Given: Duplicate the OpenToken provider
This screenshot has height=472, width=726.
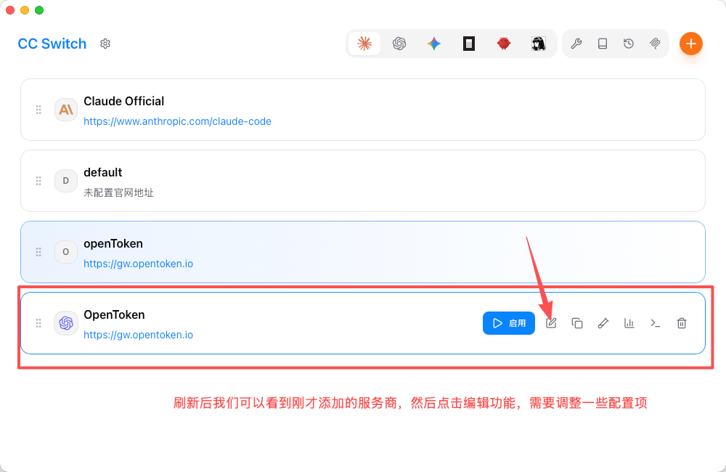Looking at the screenshot, I should [x=577, y=323].
